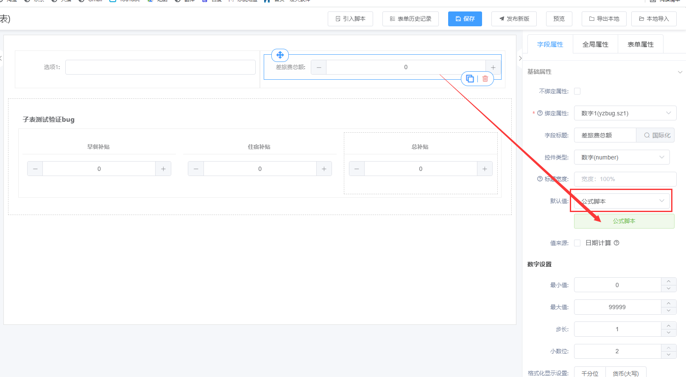Click the 选项1 text input field
This screenshot has width=686, height=377.
pos(160,67)
